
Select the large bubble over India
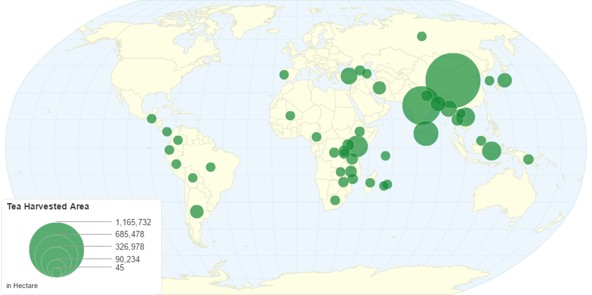pos(421,106)
